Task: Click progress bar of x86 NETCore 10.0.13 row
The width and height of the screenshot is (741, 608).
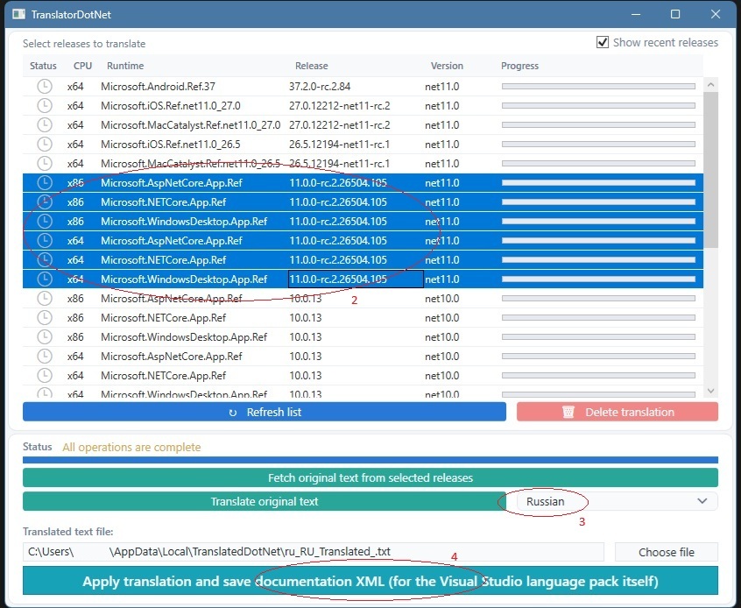Action: (598, 318)
